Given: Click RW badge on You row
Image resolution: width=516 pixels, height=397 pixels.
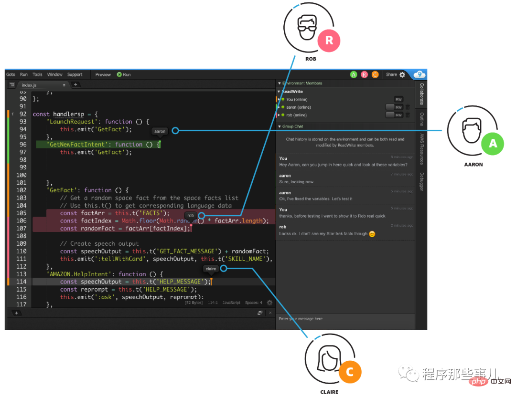Looking at the screenshot, I should coord(398,99).
